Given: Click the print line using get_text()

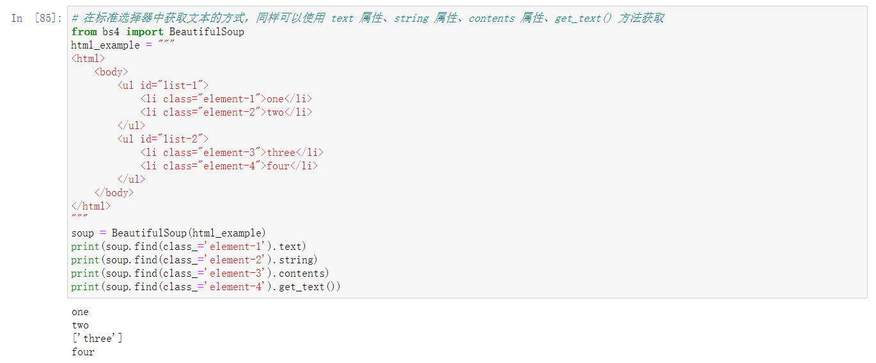Looking at the screenshot, I should tap(206, 286).
